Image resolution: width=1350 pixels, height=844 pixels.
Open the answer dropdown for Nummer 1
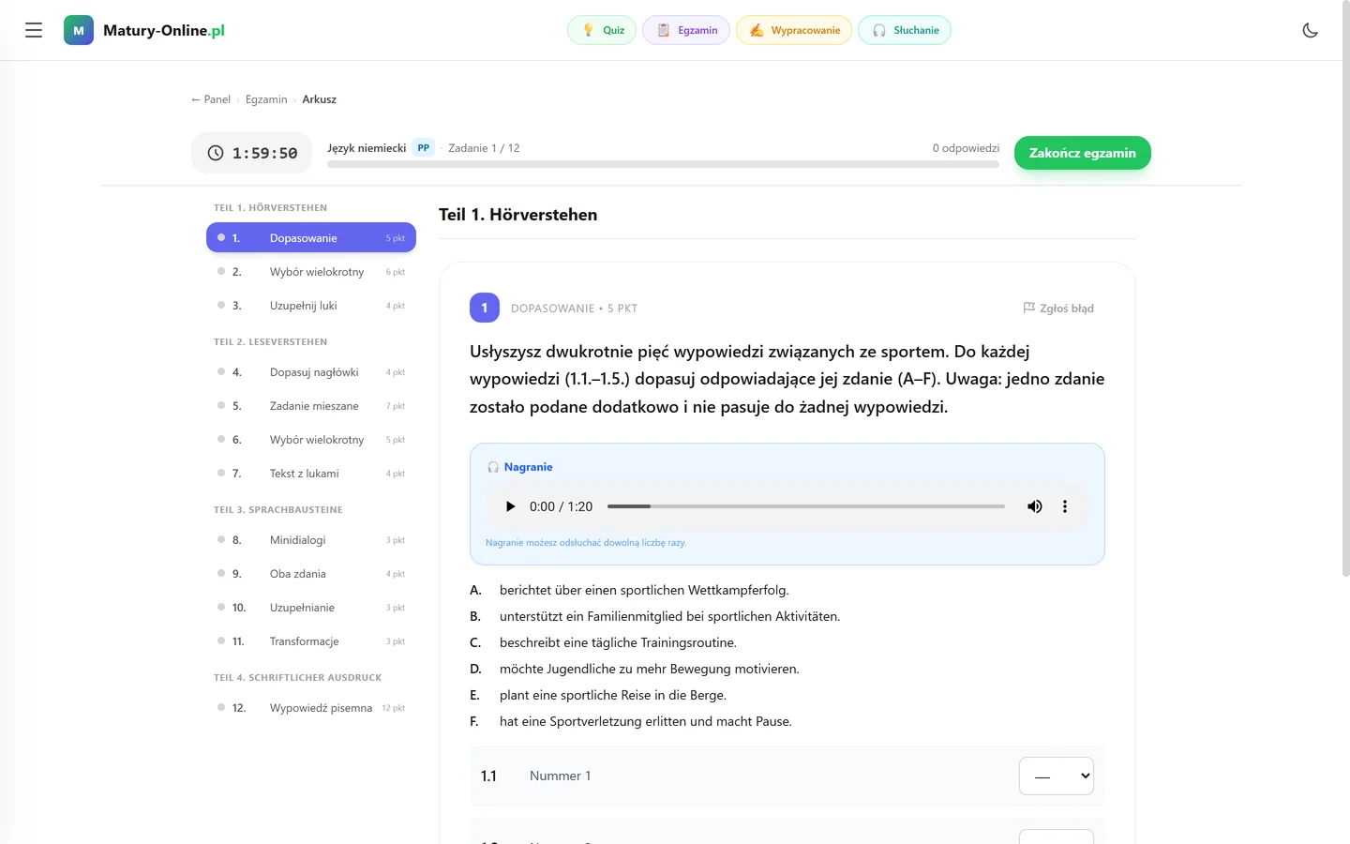pyautogui.click(x=1057, y=776)
